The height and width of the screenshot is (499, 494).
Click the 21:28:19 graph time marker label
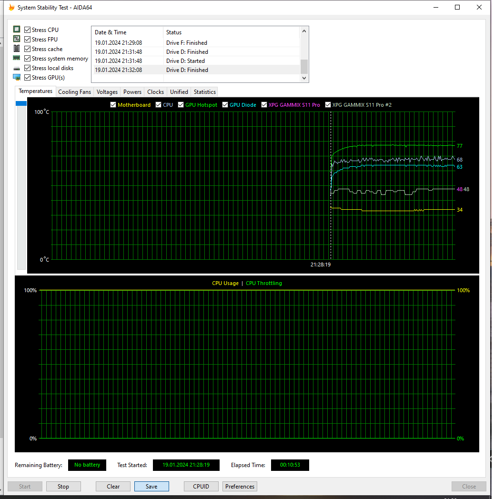[320, 265]
